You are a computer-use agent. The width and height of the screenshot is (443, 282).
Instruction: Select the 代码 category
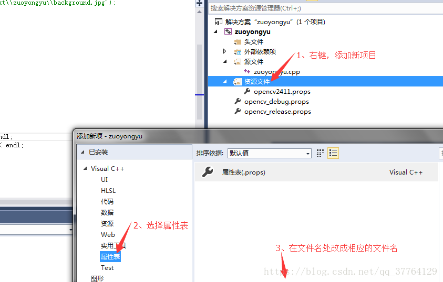(107, 201)
